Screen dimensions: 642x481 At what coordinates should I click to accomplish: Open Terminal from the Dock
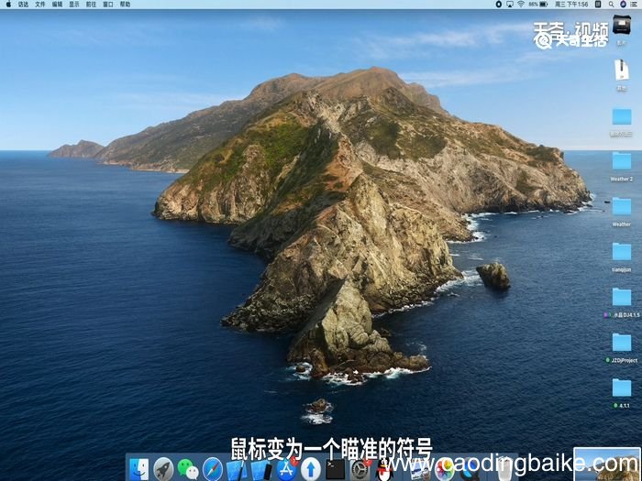click(336, 469)
